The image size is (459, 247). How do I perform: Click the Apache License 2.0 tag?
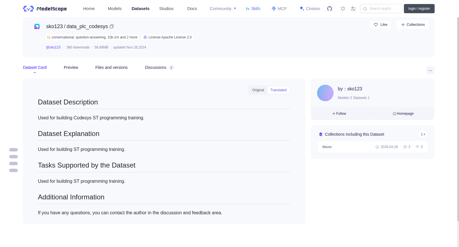[167, 37]
